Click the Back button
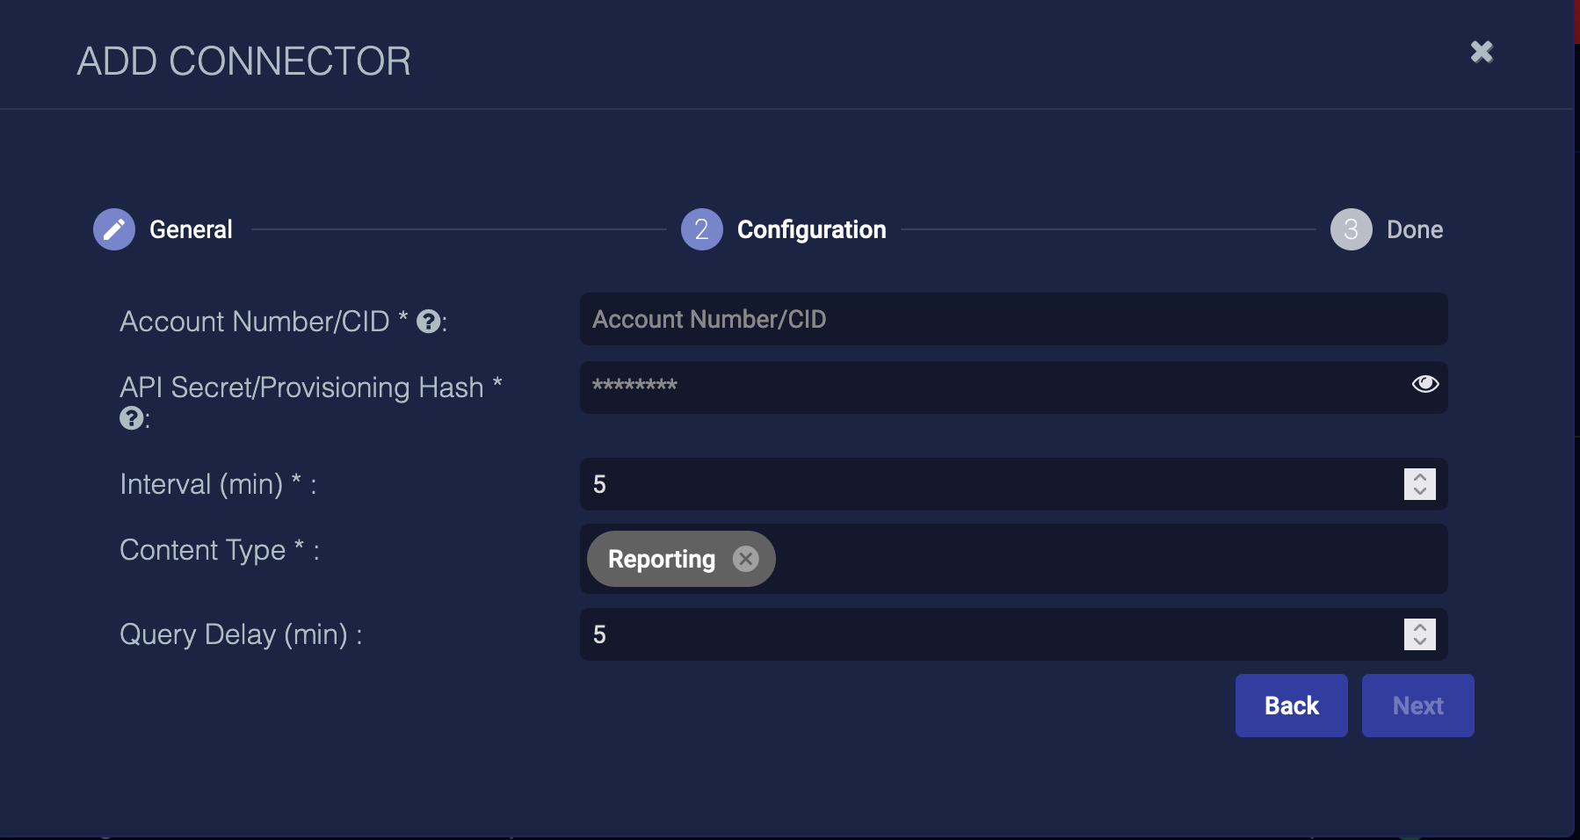1580x840 pixels. pyautogui.click(x=1291, y=706)
